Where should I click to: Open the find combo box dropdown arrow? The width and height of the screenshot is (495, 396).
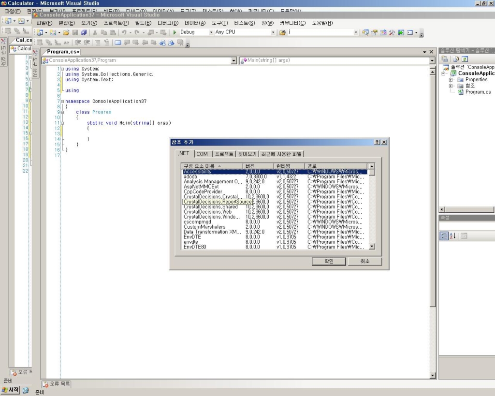click(x=356, y=32)
